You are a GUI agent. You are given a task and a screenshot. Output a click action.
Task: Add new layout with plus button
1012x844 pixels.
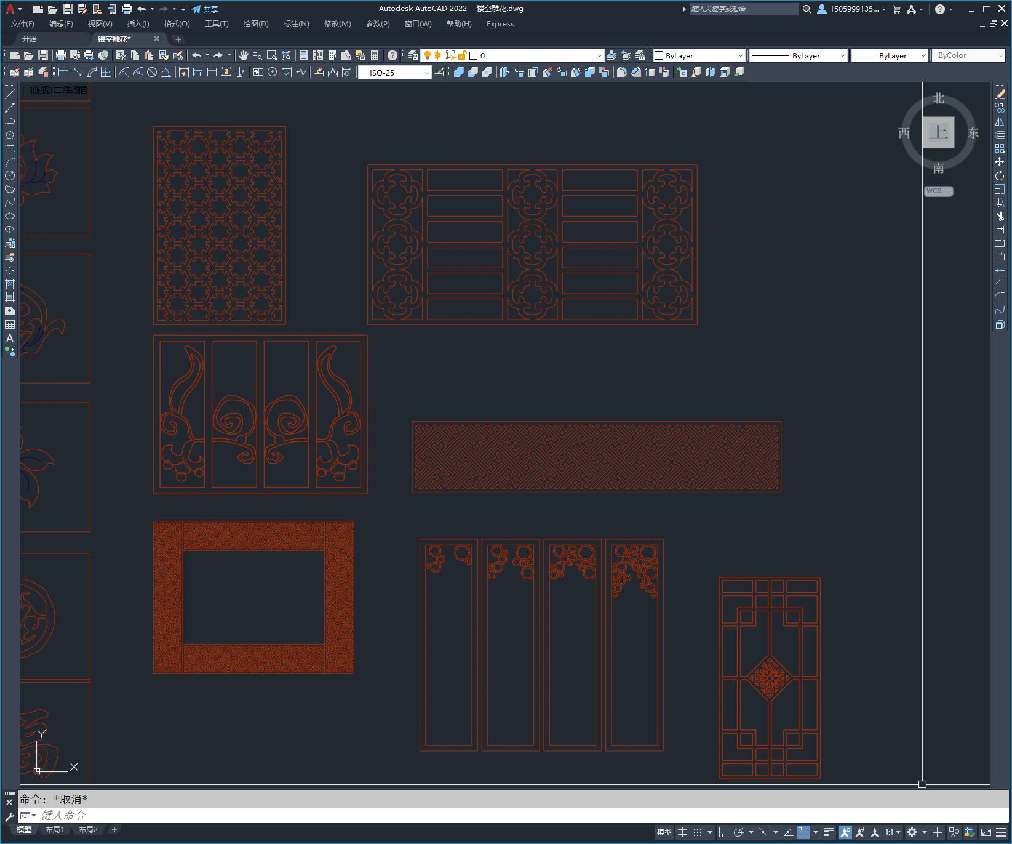point(114,830)
